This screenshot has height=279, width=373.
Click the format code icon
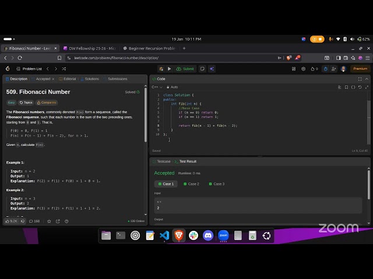339,87
